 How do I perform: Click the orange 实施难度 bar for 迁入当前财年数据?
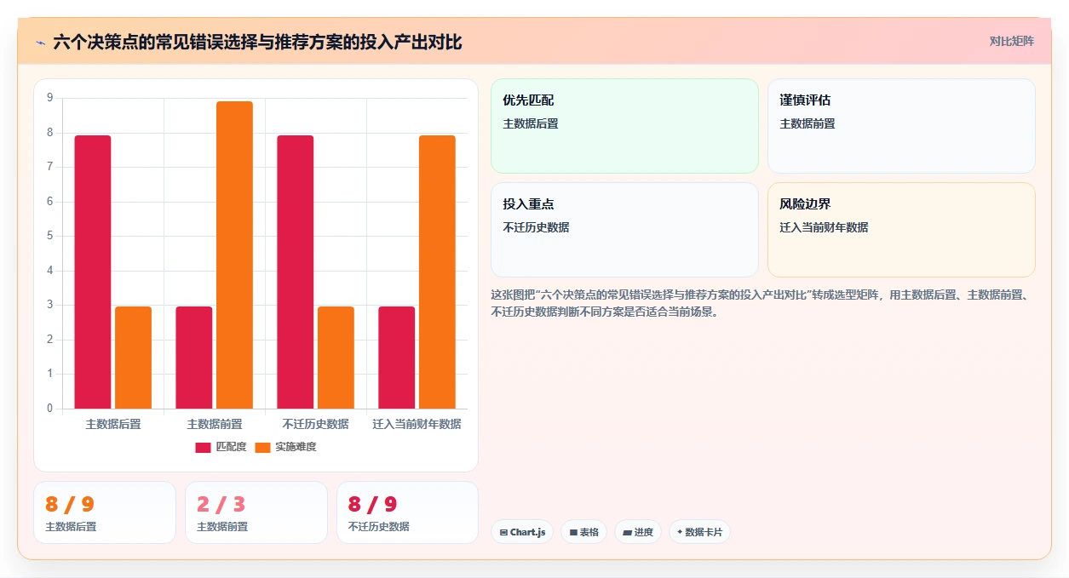[x=437, y=272]
